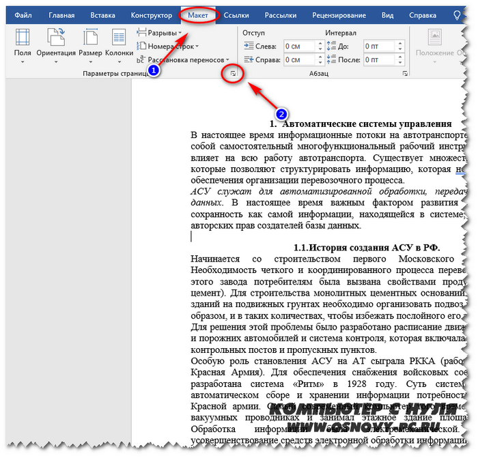
Task: Open the Файл menu
Action: (x=23, y=14)
